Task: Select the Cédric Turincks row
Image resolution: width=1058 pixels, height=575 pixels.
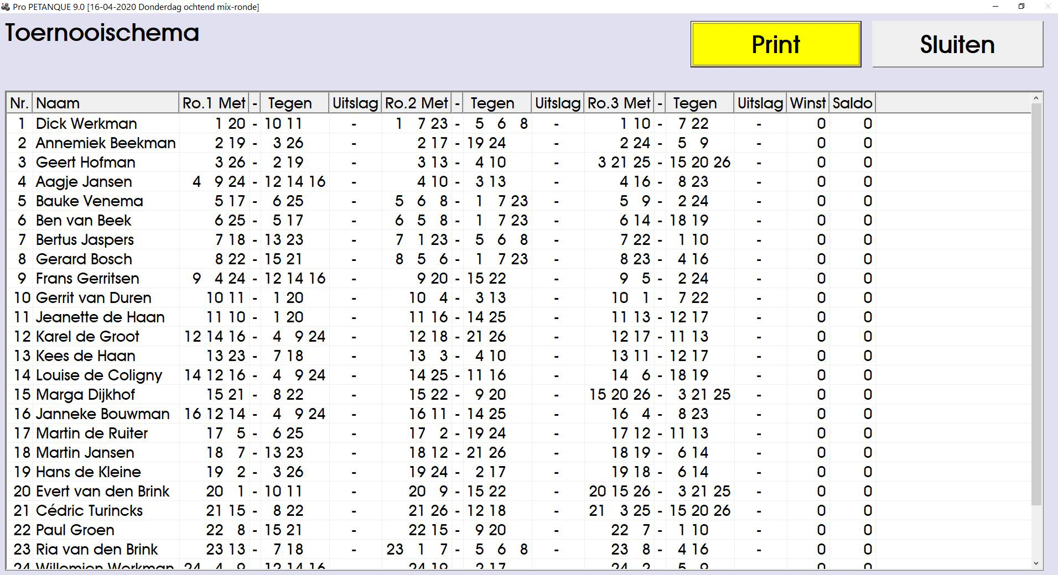Action: pos(89,511)
